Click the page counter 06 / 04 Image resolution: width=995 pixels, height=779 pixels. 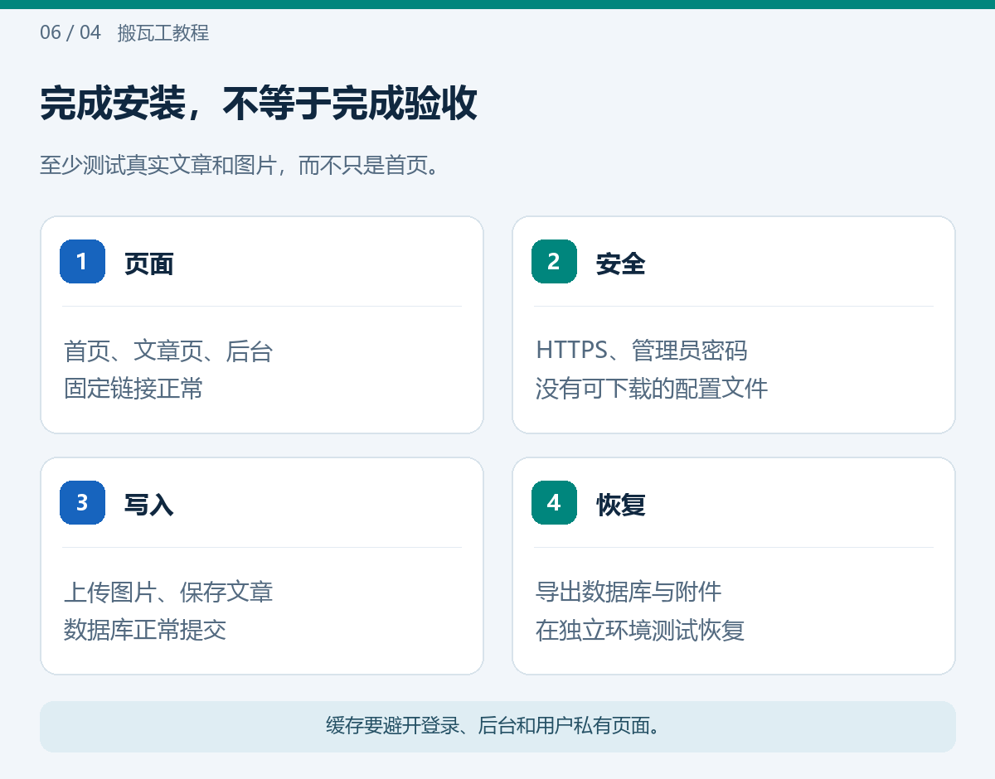click(x=70, y=33)
